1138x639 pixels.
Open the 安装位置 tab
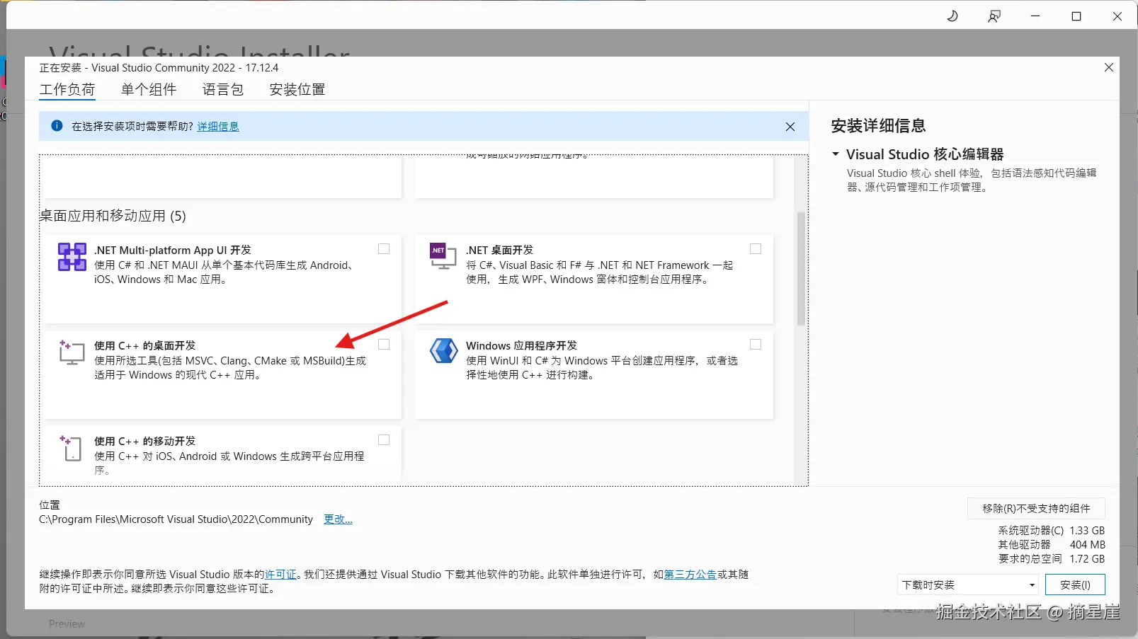point(297,90)
